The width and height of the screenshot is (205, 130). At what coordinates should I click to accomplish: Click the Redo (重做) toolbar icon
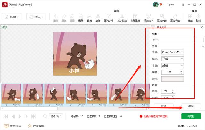coord(64,16)
